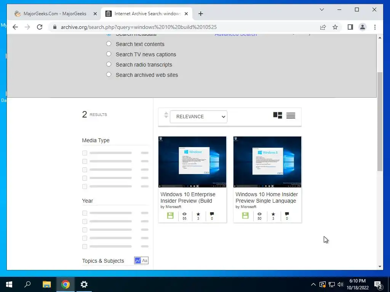Click Microsoft author under Home result

pos(248,206)
